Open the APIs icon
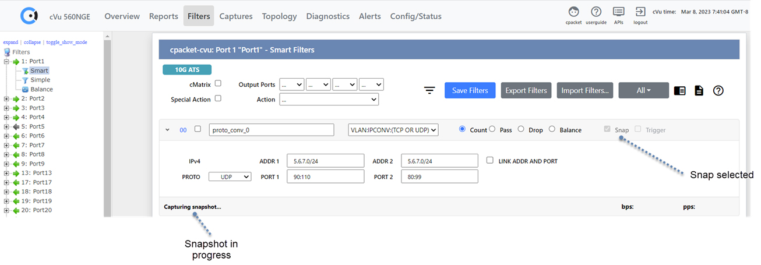Viewport: 761px width, 265px height. [x=619, y=12]
